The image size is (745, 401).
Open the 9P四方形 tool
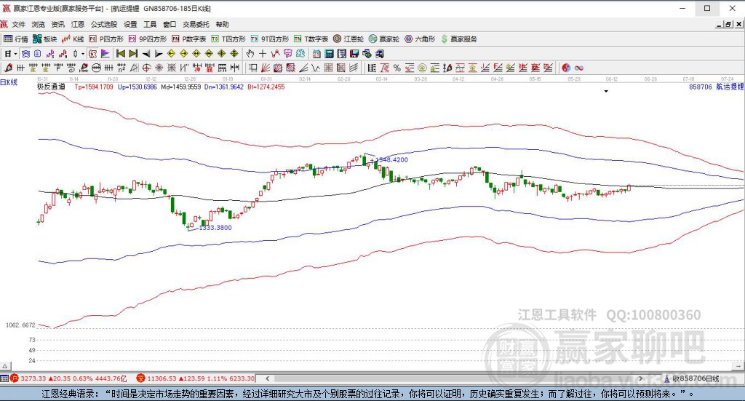[x=147, y=39]
